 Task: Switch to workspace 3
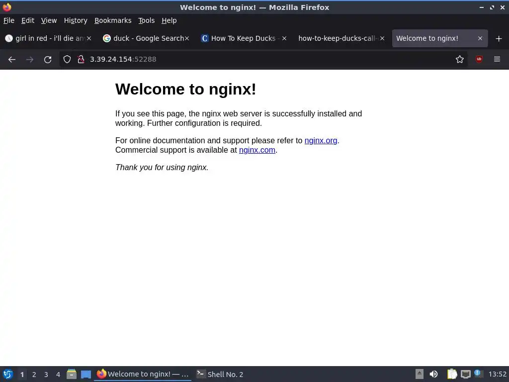(46, 375)
